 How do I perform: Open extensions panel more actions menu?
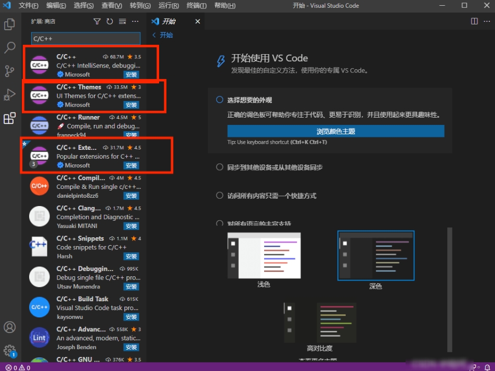pos(135,21)
